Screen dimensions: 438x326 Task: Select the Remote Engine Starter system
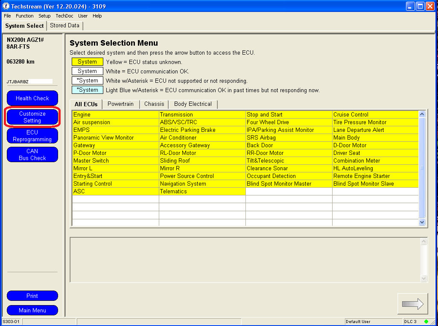coord(375,176)
